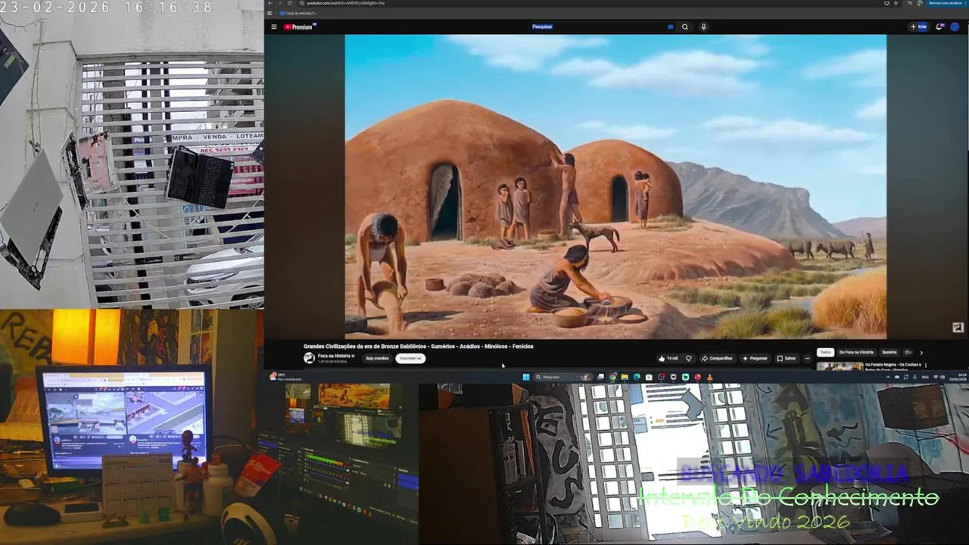969x545 pixels.
Task: Open the YouTube Criar create button
Action: (x=919, y=26)
